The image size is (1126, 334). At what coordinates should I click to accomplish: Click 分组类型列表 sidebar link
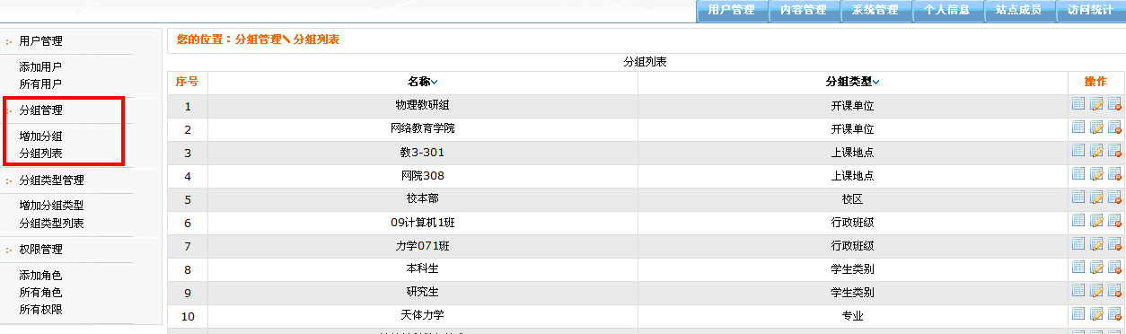[51, 223]
